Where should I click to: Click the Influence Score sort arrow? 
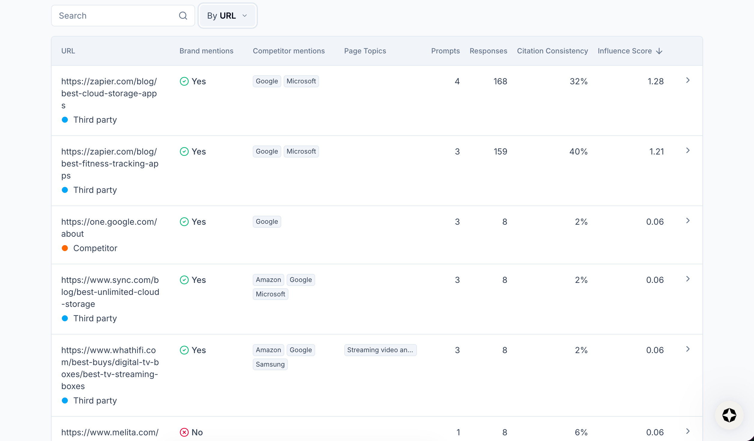tap(659, 51)
